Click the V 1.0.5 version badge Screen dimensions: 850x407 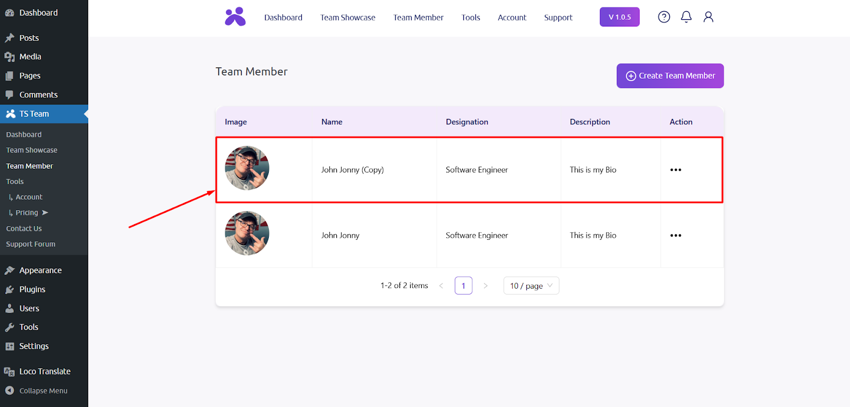[x=619, y=17]
